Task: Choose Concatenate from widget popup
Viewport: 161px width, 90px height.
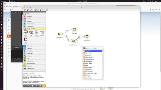Action: 92,72
